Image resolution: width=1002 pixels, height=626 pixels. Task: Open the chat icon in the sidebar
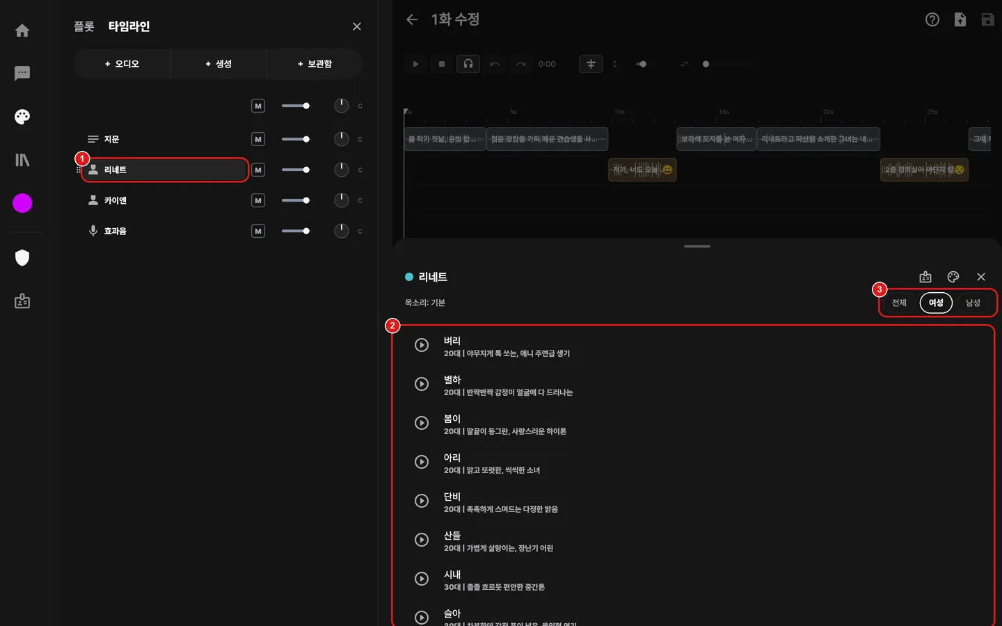22,73
